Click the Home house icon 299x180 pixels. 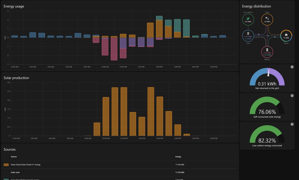pos(286,34)
